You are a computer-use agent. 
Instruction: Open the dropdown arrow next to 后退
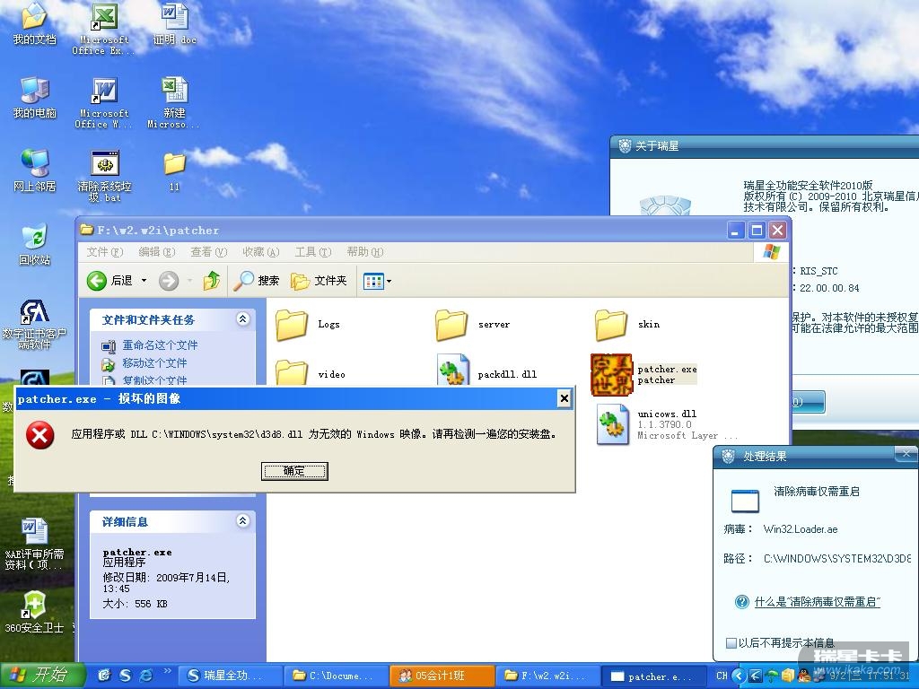point(144,281)
